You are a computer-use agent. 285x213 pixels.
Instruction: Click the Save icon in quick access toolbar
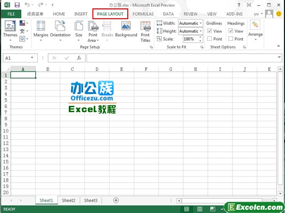click(17, 5)
